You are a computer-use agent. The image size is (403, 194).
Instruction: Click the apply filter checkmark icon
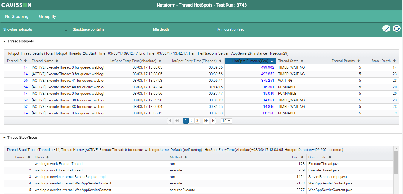386,29
